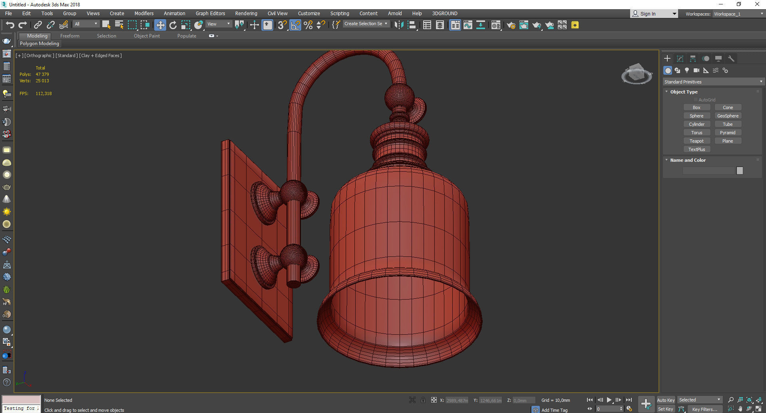Choose the Select Object tool
The width and height of the screenshot is (766, 413).
[x=106, y=25]
